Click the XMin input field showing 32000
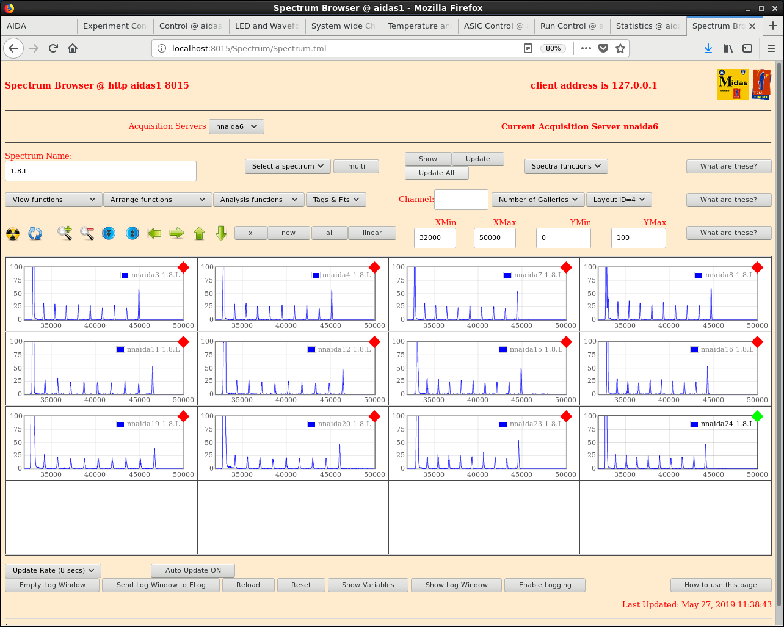This screenshot has height=627, width=784. click(435, 237)
